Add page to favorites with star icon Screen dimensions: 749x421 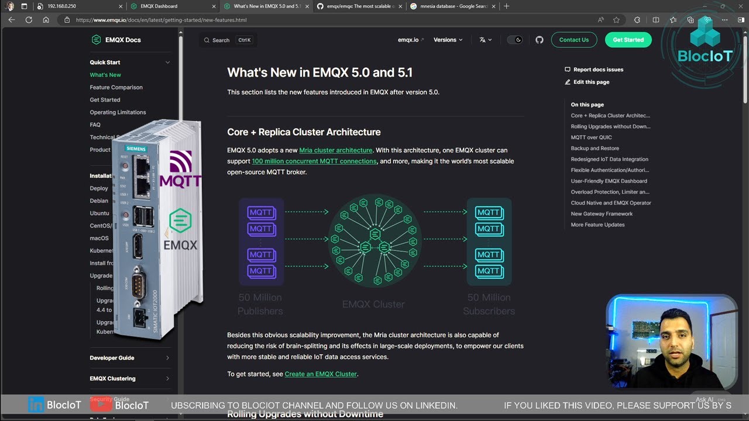click(x=616, y=19)
